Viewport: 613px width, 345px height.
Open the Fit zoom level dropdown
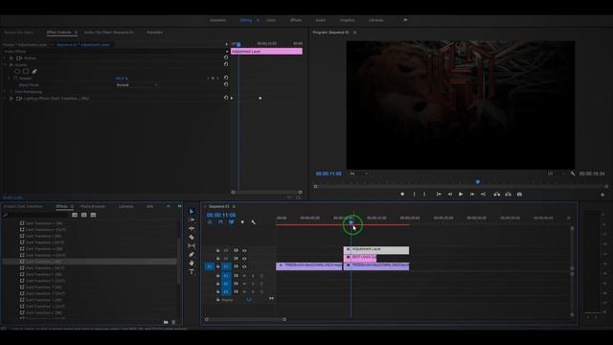pyautogui.click(x=358, y=173)
